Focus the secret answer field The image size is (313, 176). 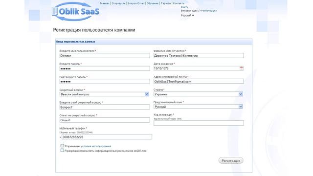[x=105, y=120]
